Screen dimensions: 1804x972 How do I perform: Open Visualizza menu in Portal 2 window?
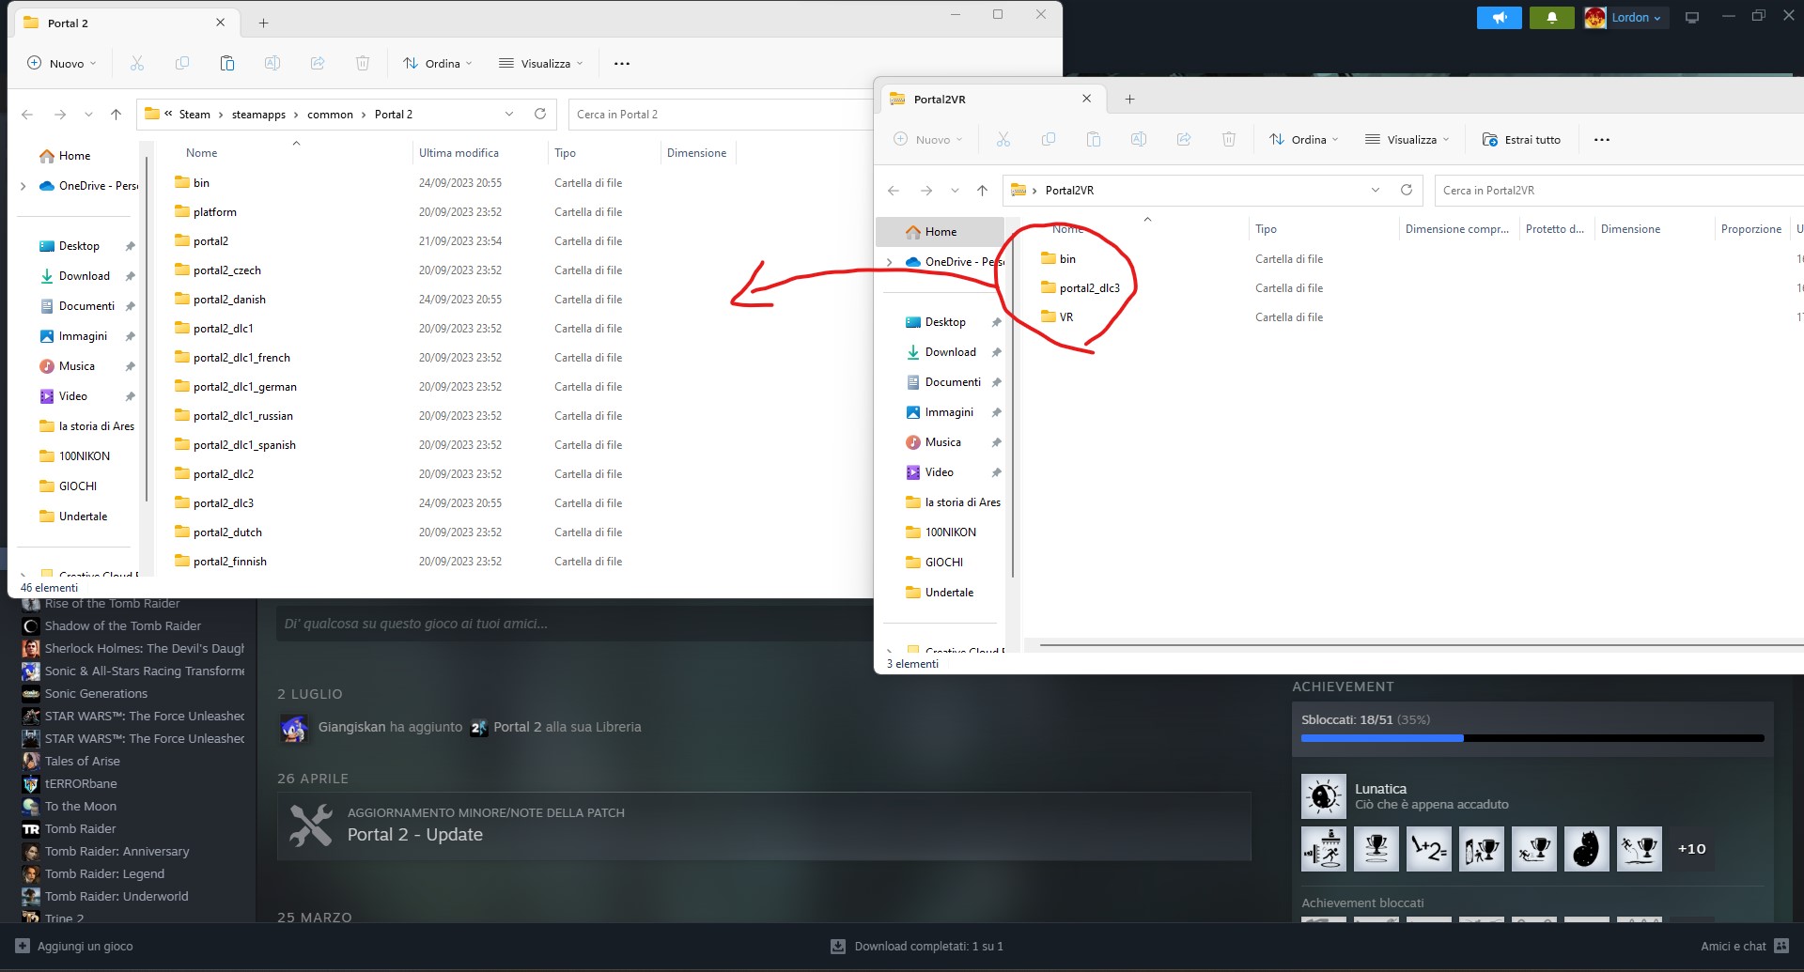point(541,63)
